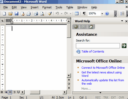
Task: Open the Format menu
Action: 47,7
